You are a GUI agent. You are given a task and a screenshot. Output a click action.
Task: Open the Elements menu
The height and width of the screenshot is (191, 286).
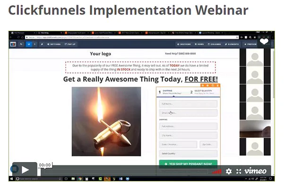point(232,44)
